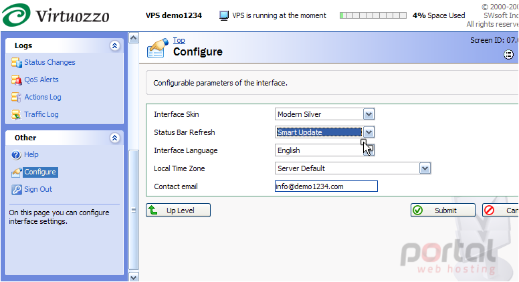This screenshot has height=282, width=519.
Task: Click the VPS running monitor icon
Action: pyautogui.click(x=224, y=15)
